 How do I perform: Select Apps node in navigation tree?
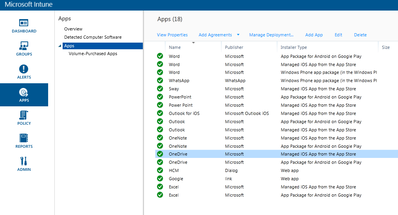(103, 46)
